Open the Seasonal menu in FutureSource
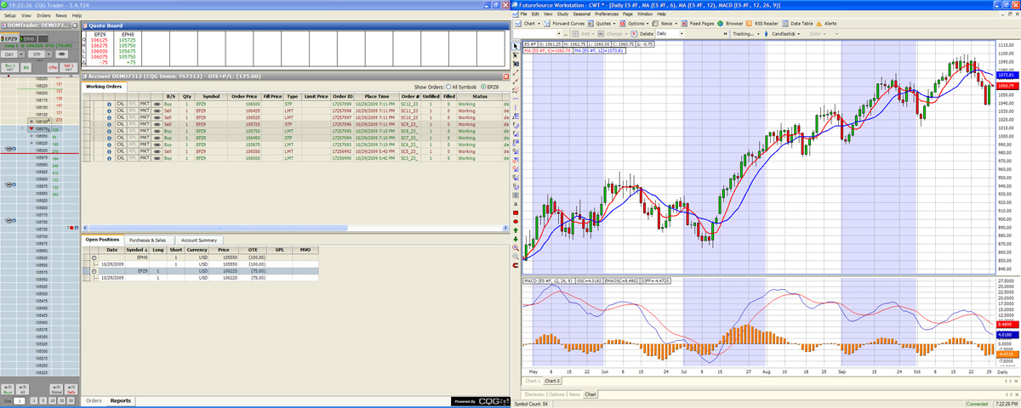1021x408 pixels. [x=582, y=14]
